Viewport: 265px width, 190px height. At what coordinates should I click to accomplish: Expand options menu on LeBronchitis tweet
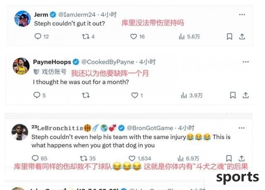[241, 128]
